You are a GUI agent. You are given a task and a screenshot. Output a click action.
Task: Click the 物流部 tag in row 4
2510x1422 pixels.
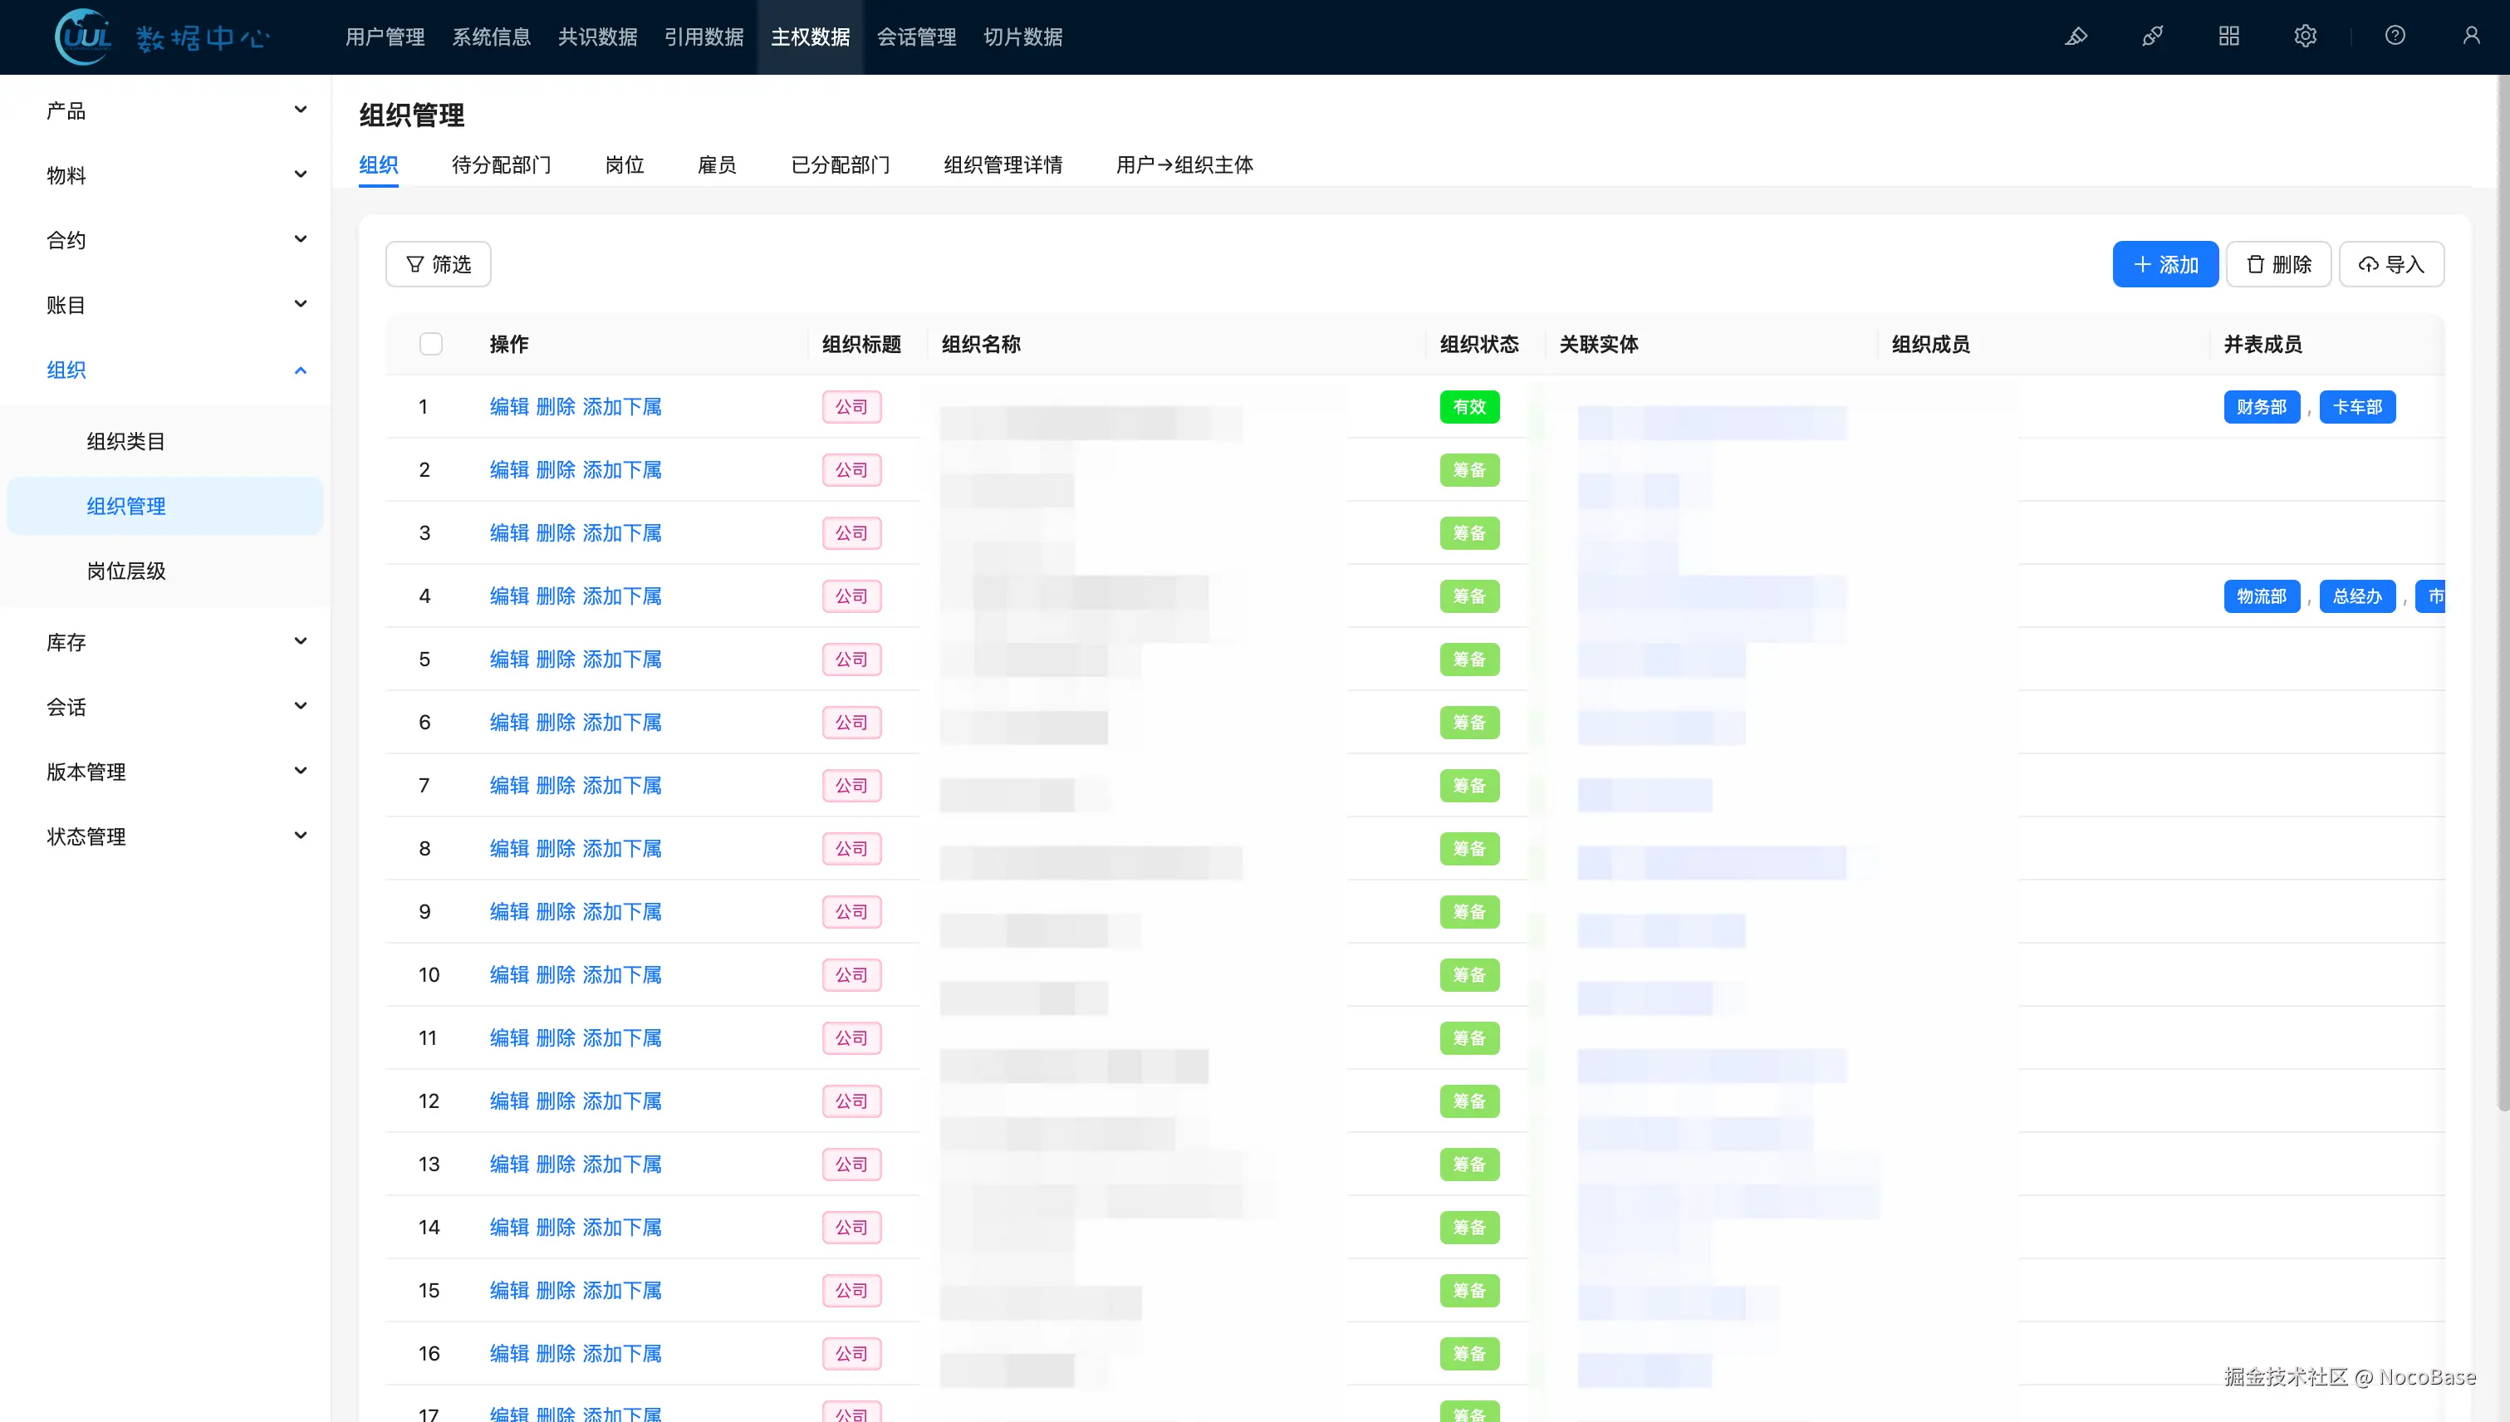(2262, 596)
